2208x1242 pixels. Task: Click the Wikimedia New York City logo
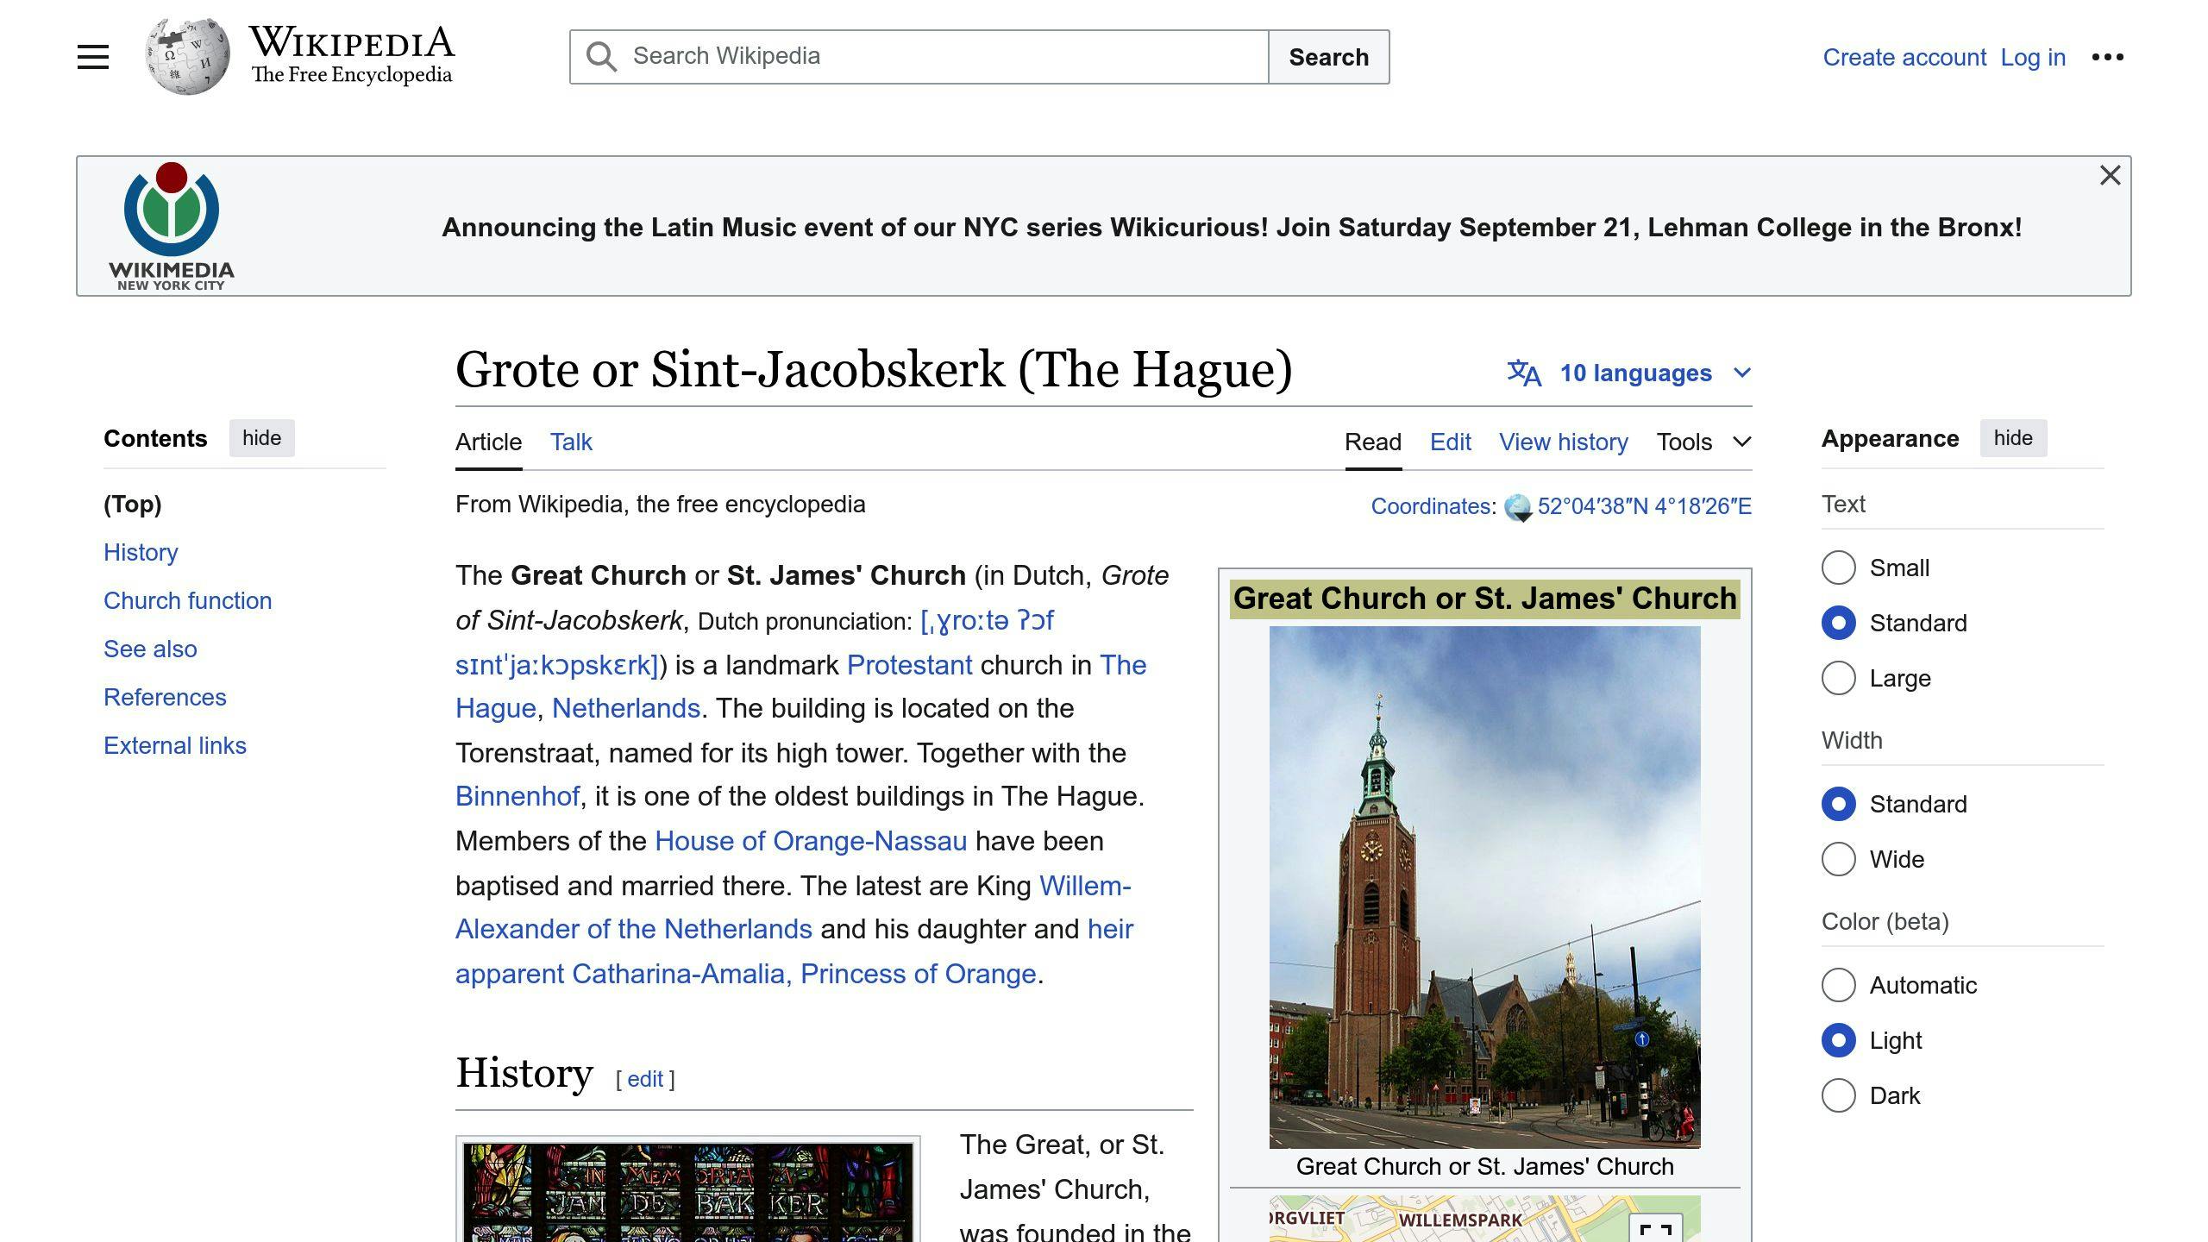click(172, 226)
